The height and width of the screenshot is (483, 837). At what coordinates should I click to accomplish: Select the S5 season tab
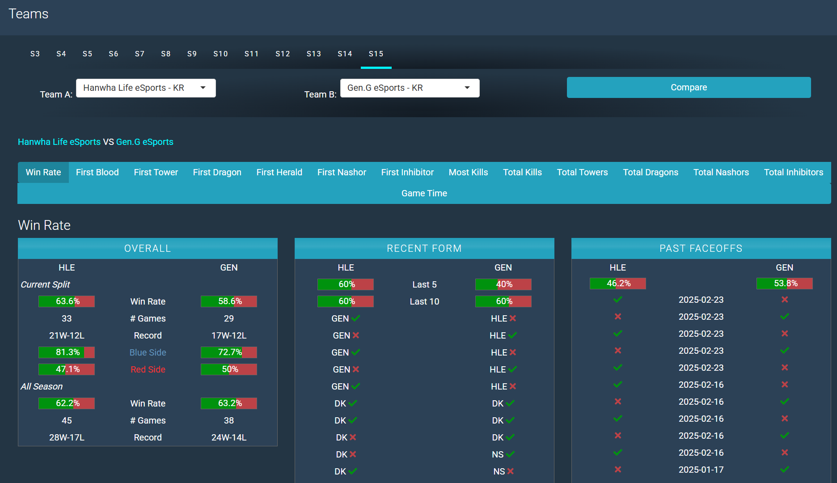(88, 54)
